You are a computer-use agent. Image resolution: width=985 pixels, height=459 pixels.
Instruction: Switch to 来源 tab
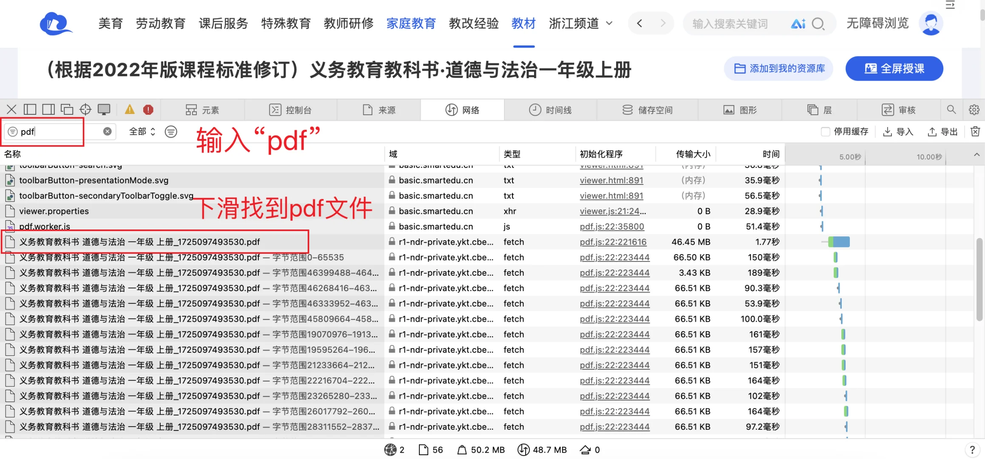379,110
